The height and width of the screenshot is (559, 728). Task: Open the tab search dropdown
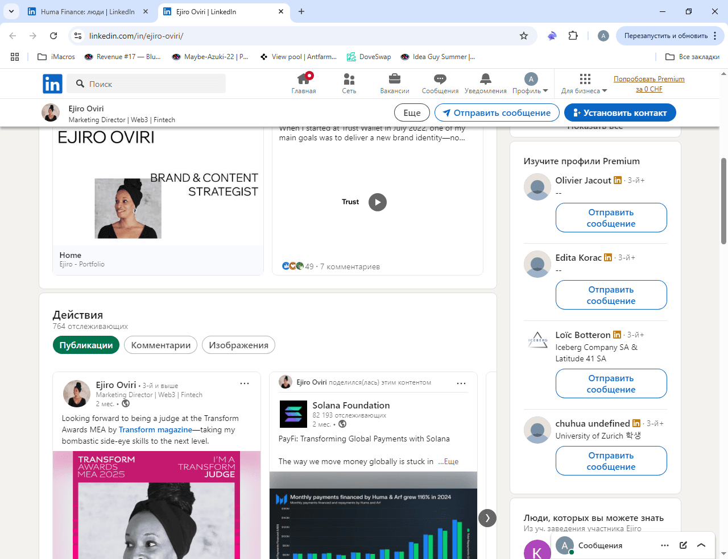pos(11,11)
